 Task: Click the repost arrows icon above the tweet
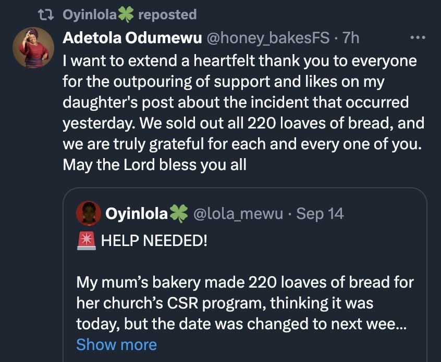coord(47,15)
